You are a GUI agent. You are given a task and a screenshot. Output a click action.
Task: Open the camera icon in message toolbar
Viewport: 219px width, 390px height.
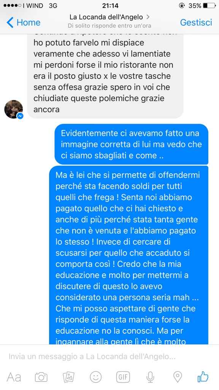[x=41, y=377]
